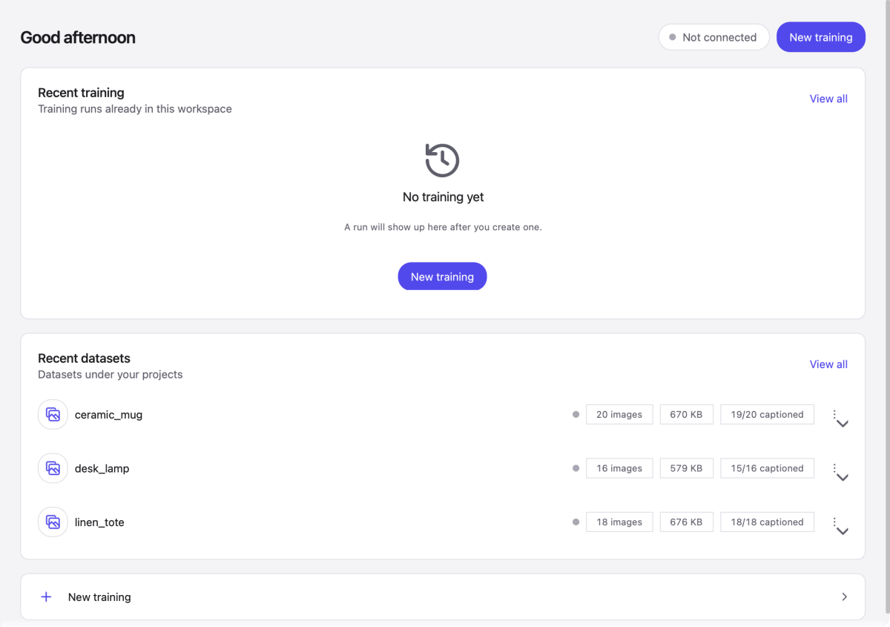The width and height of the screenshot is (890, 627).
Task: Click the 16 images badge
Action: point(619,468)
